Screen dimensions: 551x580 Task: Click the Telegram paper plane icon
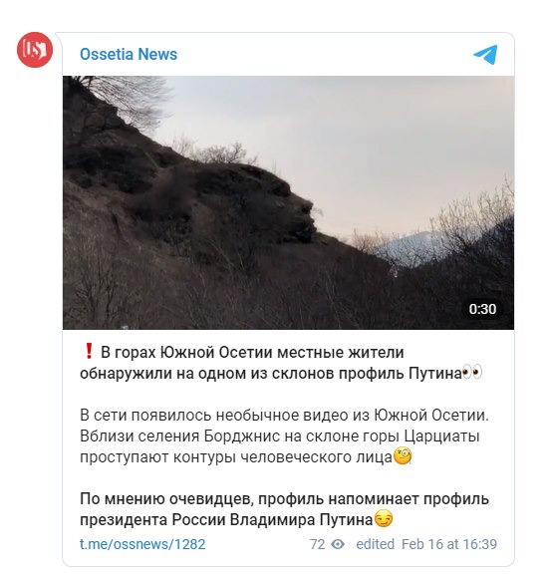click(485, 55)
